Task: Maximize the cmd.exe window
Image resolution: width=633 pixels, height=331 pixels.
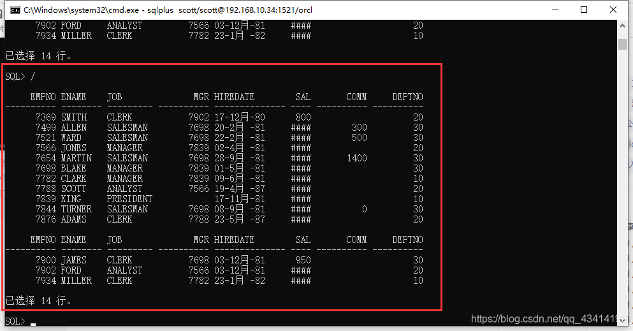Action: tap(584, 10)
